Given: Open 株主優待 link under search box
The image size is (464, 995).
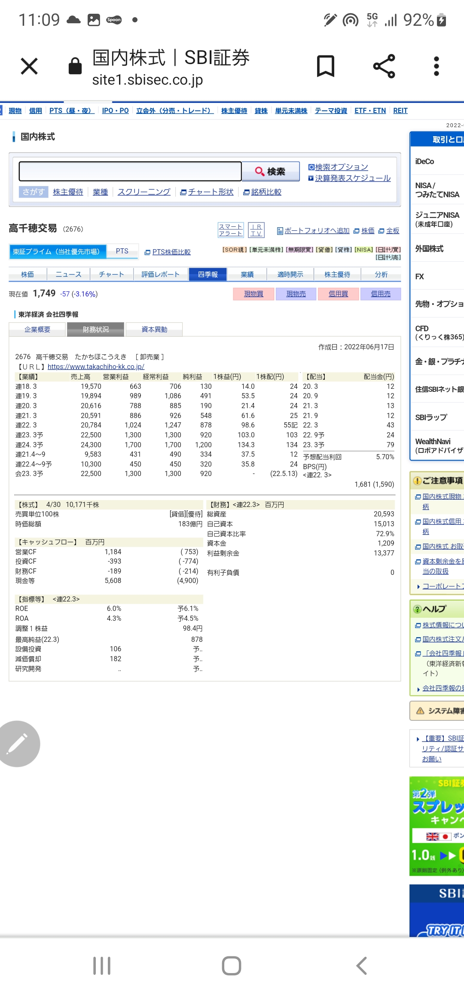Looking at the screenshot, I should (x=68, y=192).
